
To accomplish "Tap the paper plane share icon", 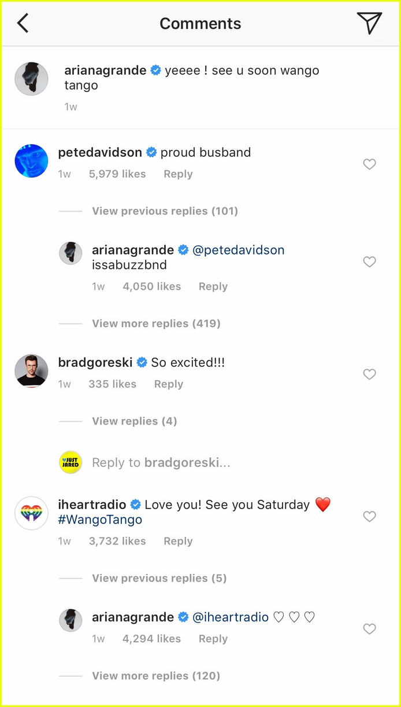I will (369, 23).
